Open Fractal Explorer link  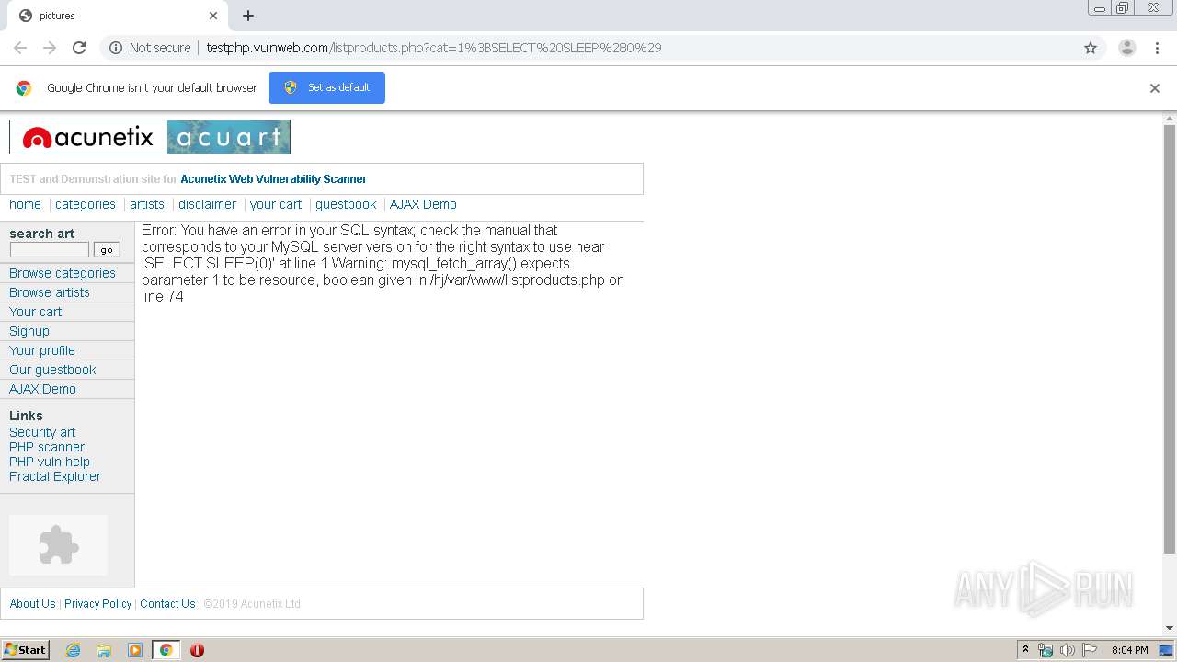[x=55, y=476]
